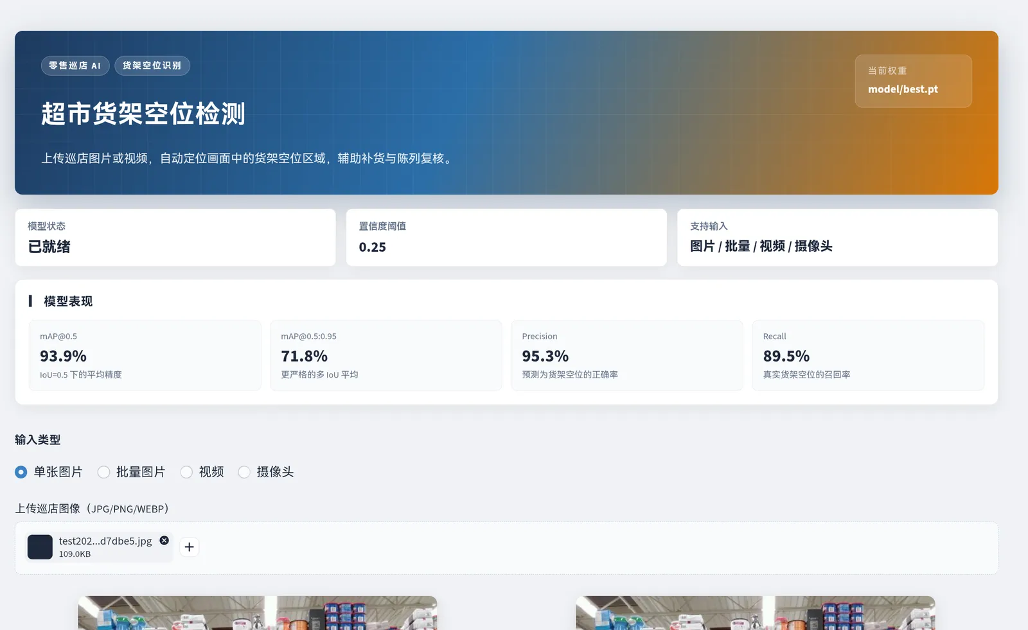Screen dimensions: 1028x630
Task: Click the 置信度阈值 card label
Action: click(382, 226)
